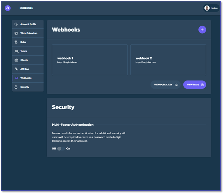The image size is (224, 194).
Task: Click the eye icon on View Public Key
Action: pyautogui.click(x=177, y=85)
